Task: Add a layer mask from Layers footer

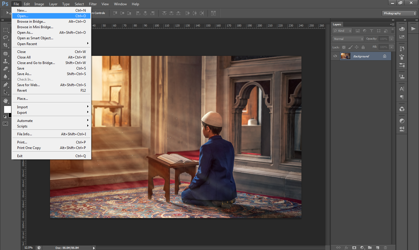Action: click(x=354, y=248)
